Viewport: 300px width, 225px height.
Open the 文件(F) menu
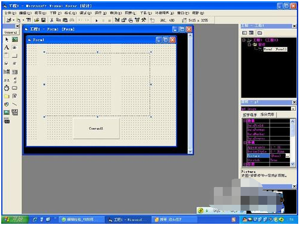click(x=10, y=13)
